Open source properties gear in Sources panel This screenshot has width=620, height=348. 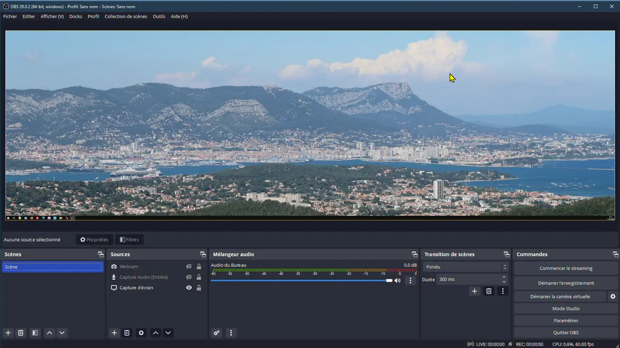[141, 333]
